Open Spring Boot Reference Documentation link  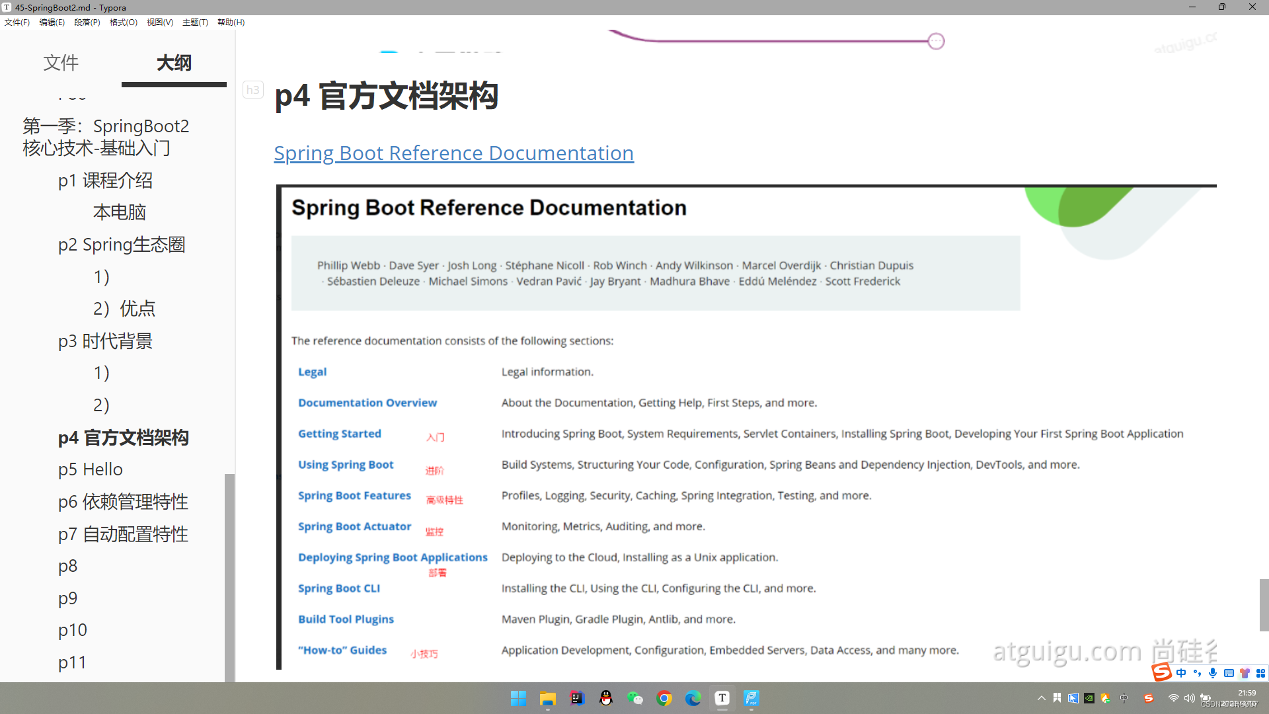point(453,153)
